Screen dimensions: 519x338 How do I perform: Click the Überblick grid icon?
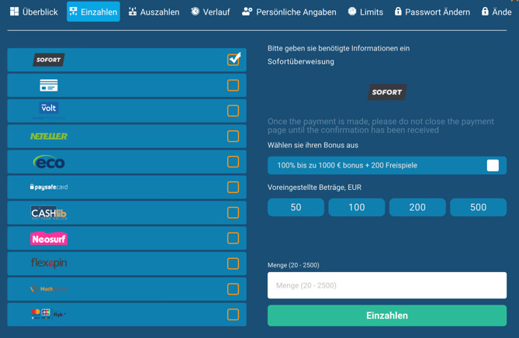[14, 12]
